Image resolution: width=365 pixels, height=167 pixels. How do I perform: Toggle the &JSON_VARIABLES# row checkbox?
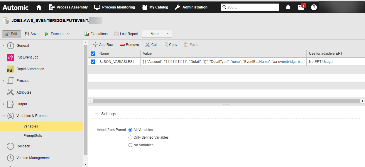click(x=93, y=62)
